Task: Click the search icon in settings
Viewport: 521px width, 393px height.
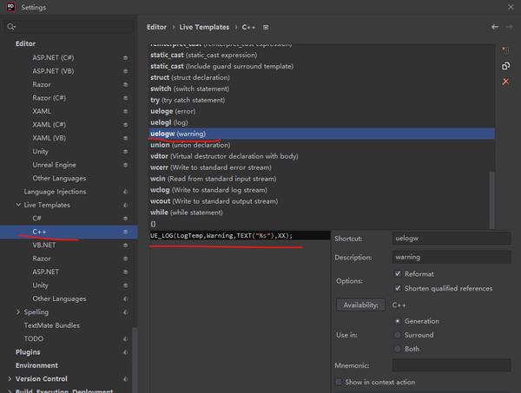Action: pos(11,27)
